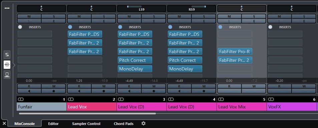Viewport: 318px width, 128px height.
Task: Click the stereo link icon on channel 4
Action: (x=171, y=99)
